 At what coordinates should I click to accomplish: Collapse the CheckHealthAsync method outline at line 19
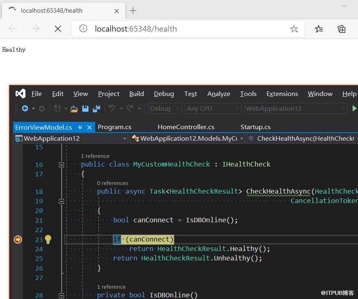click(61, 201)
